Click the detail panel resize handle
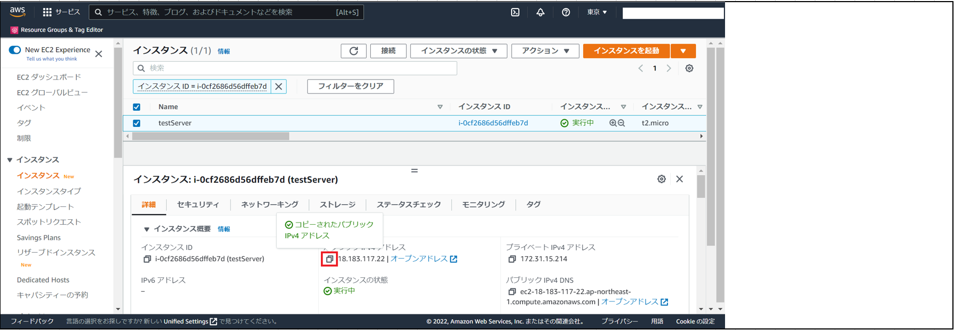 click(414, 170)
